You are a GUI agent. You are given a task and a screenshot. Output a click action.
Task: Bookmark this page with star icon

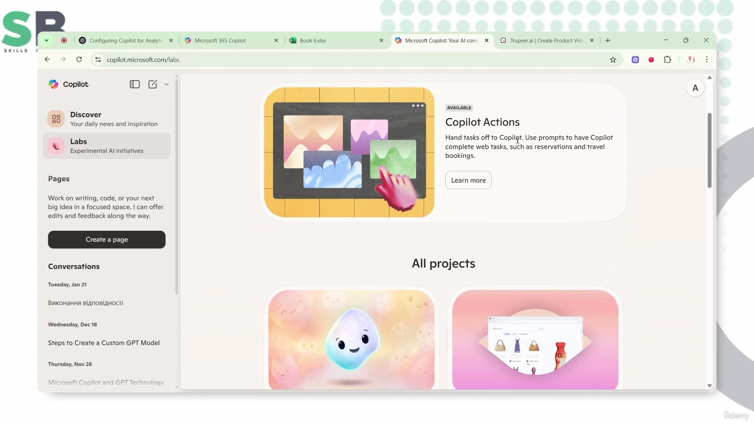pyautogui.click(x=613, y=60)
